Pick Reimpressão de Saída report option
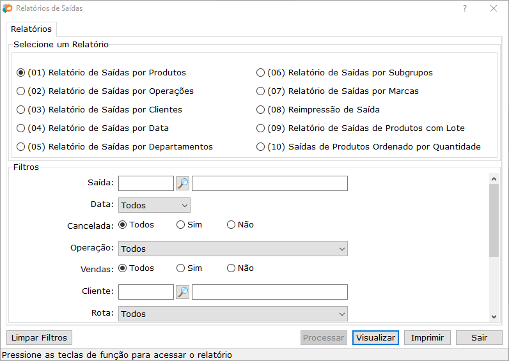This screenshot has width=509, height=361. pos(260,110)
